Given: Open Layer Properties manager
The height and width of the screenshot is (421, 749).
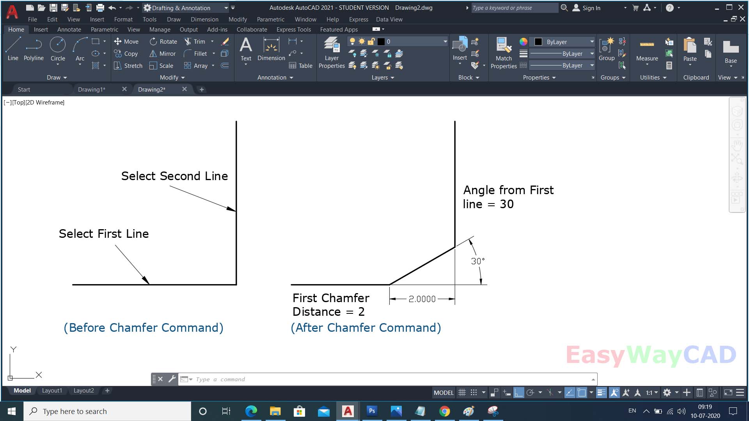Looking at the screenshot, I should pos(331,51).
